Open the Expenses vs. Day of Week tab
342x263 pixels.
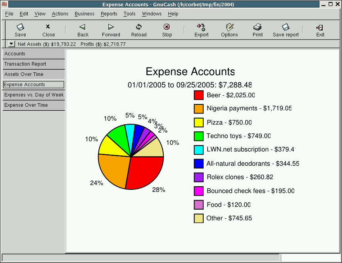coord(33,95)
